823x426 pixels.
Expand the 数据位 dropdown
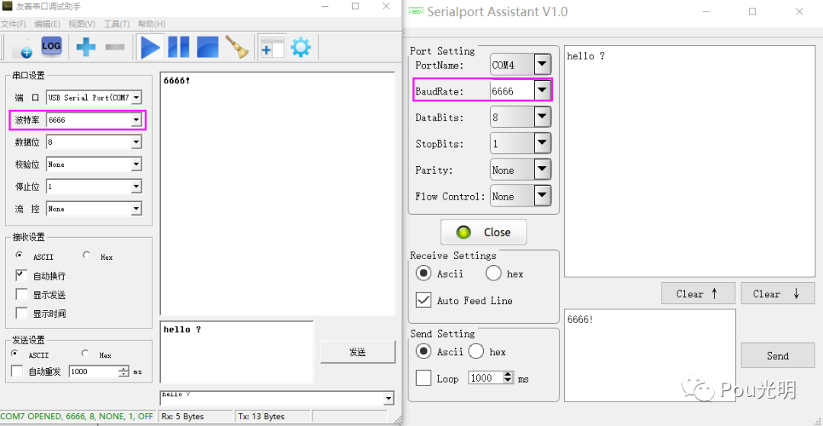coord(136,143)
